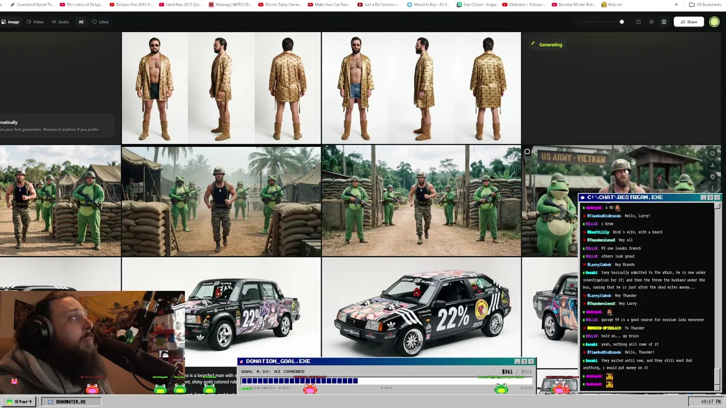Screen dimensions: 726x408
Task: Open the 'Star Citizen - Imgur' bookmark
Action: click(478, 5)
